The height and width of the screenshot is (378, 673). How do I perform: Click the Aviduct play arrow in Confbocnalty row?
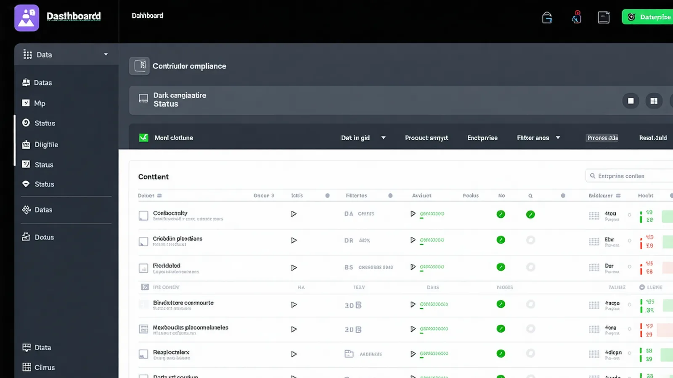click(413, 214)
